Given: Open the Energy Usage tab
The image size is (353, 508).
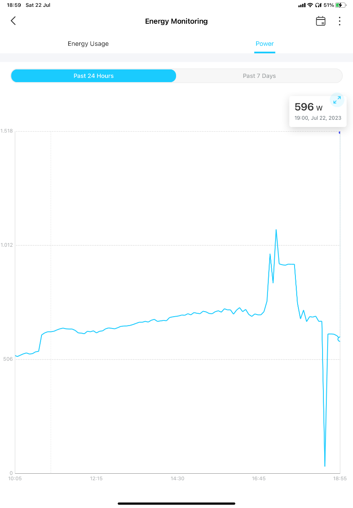Looking at the screenshot, I should pyautogui.click(x=88, y=44).
